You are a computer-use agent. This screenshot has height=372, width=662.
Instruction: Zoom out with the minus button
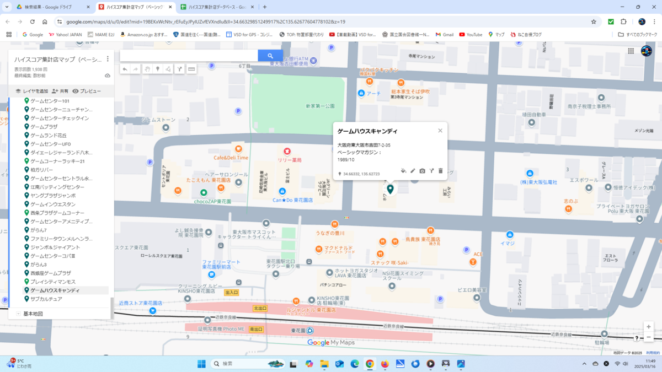point(649,337)
